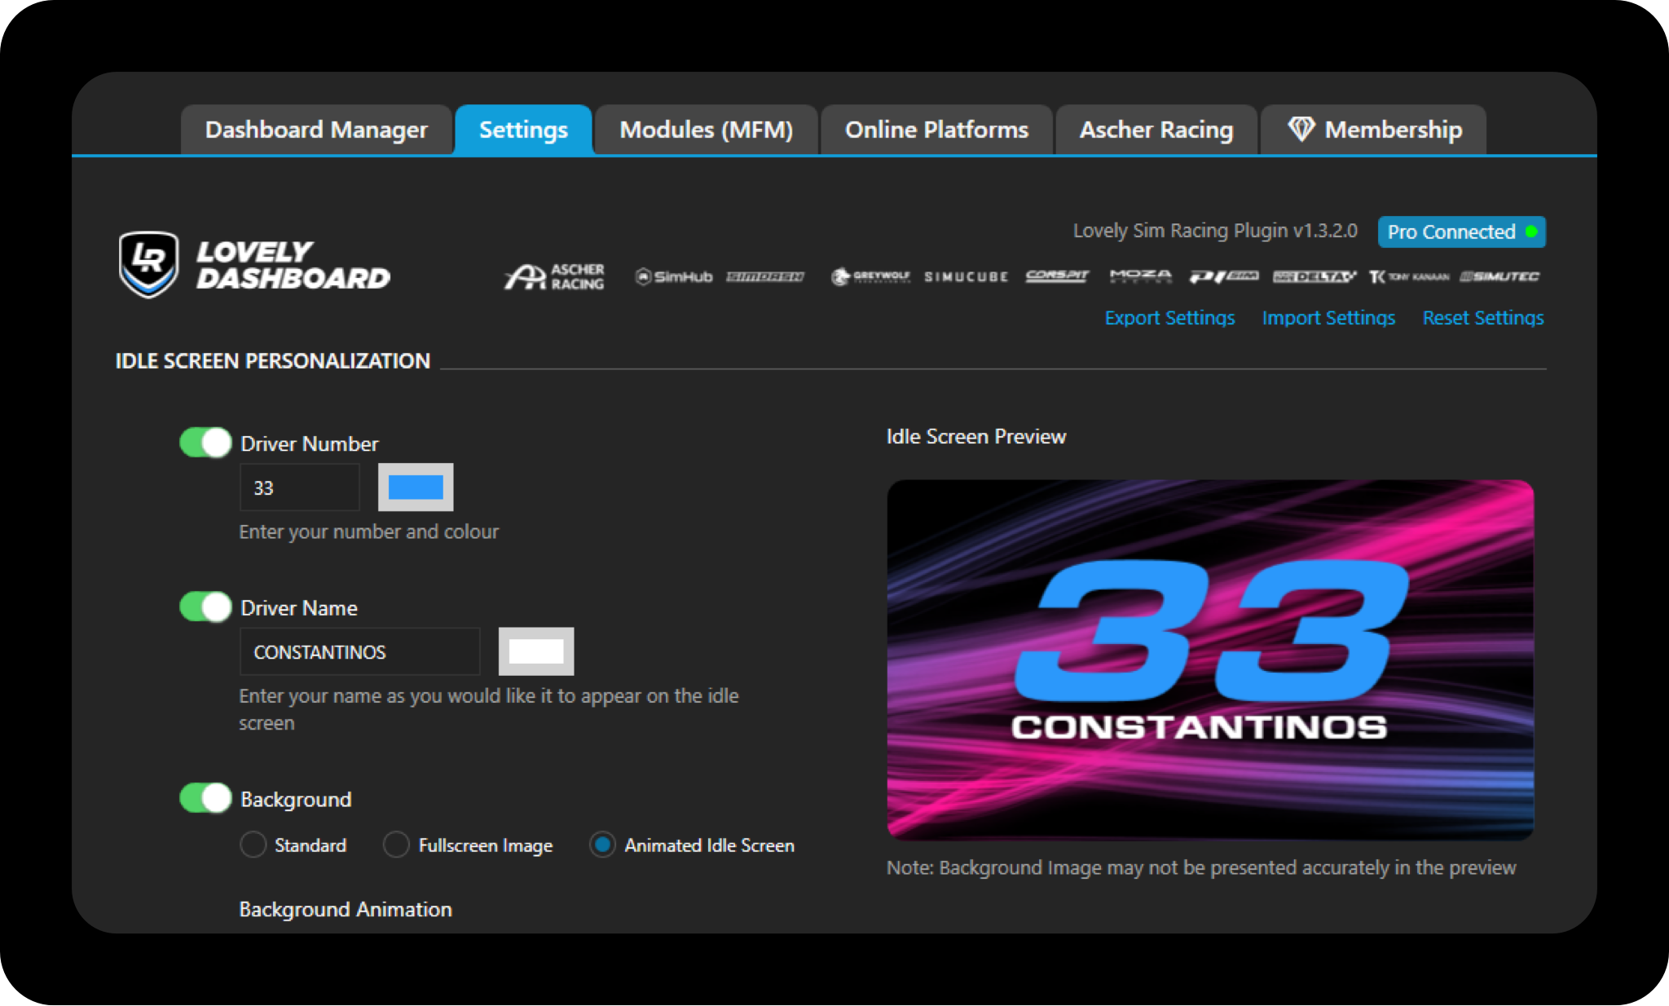Image resolution: width=1669 pixels, height=1006 pixels.
Task: Open the Dashboard Manager tab
Action: coord(316,130)
